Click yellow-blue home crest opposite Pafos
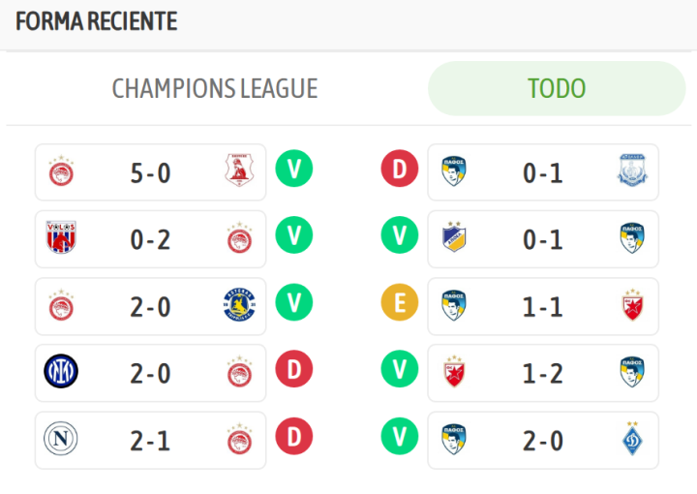This screenshot has height=494, width=697. tap(454, 238)
